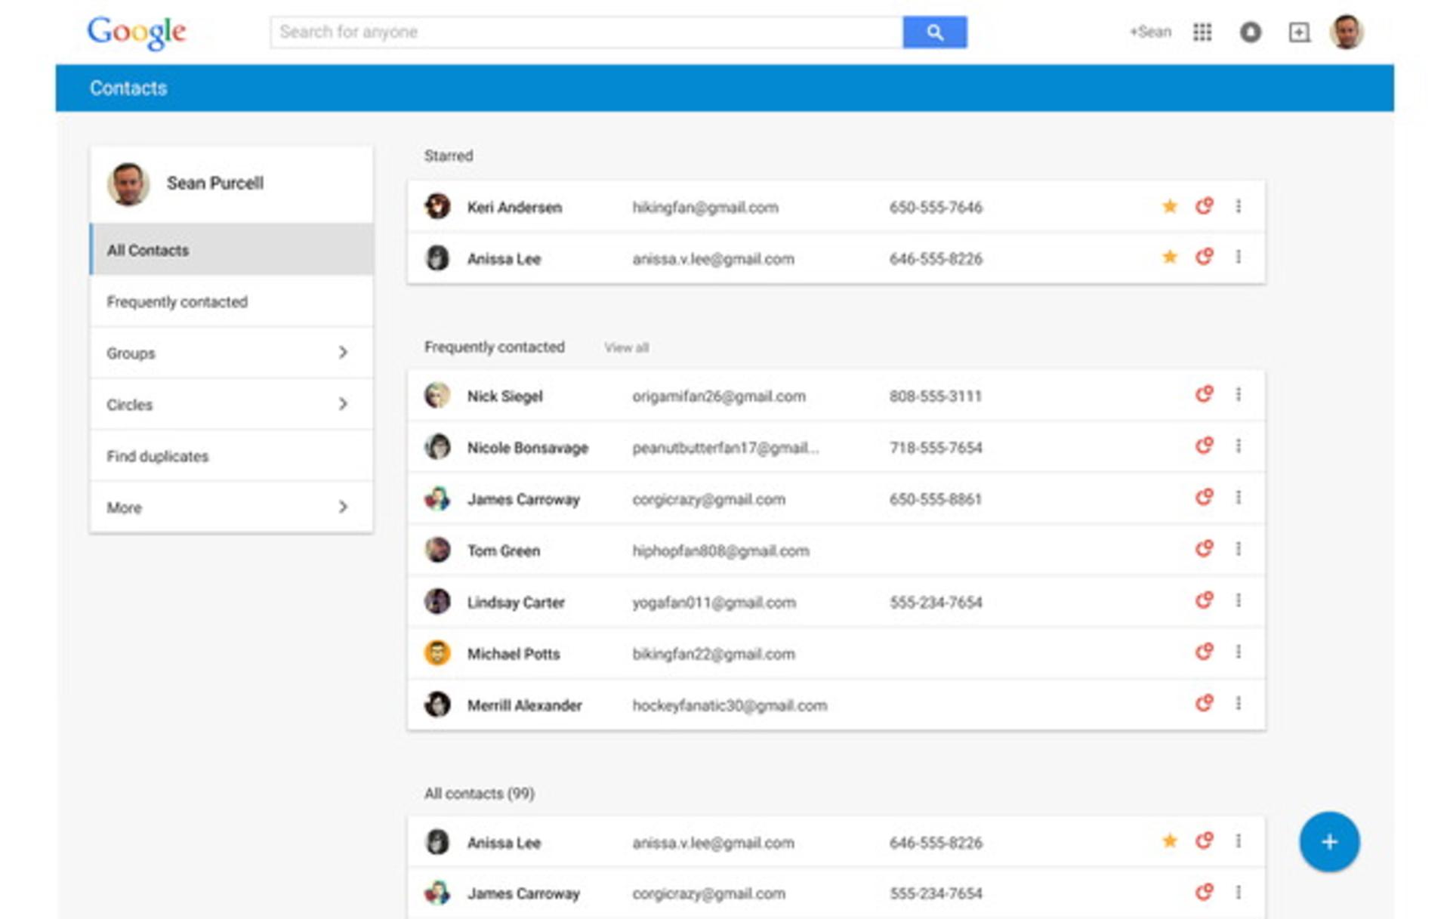Select Find duplicates in sidebar

pos(231,455)
